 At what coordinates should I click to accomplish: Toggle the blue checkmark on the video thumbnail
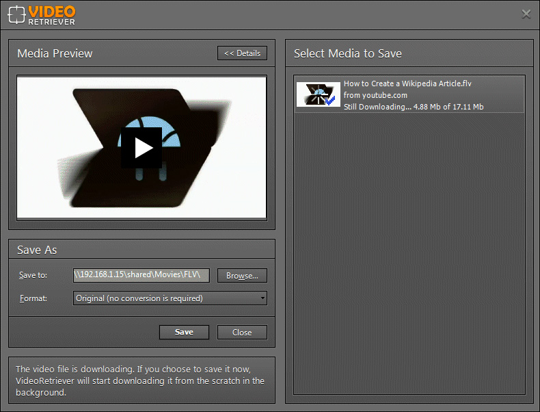click(330, 101)
